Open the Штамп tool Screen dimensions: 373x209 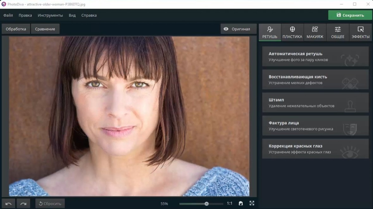pos(315,102)
